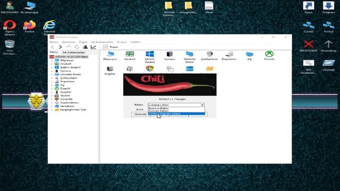This screenshot has height=191, width=340.
Task: Select Ağ in the tree
Action: [62, 85]
